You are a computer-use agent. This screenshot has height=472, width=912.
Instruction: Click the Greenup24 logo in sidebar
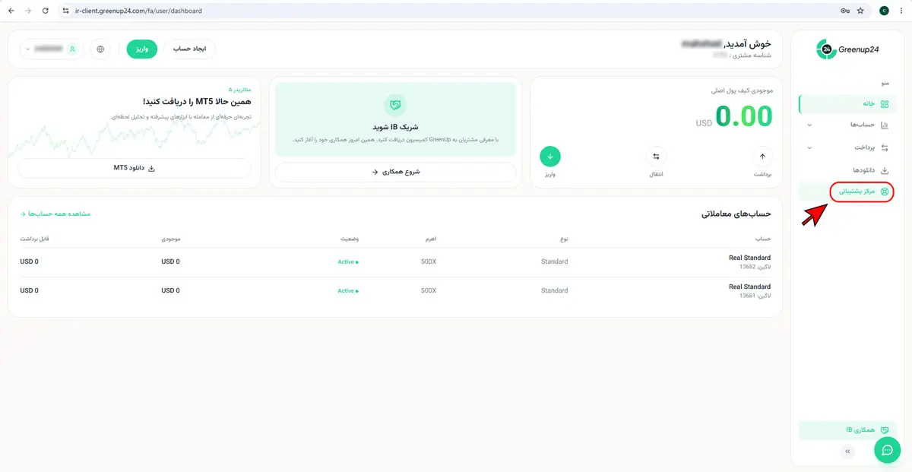[847, 49]
